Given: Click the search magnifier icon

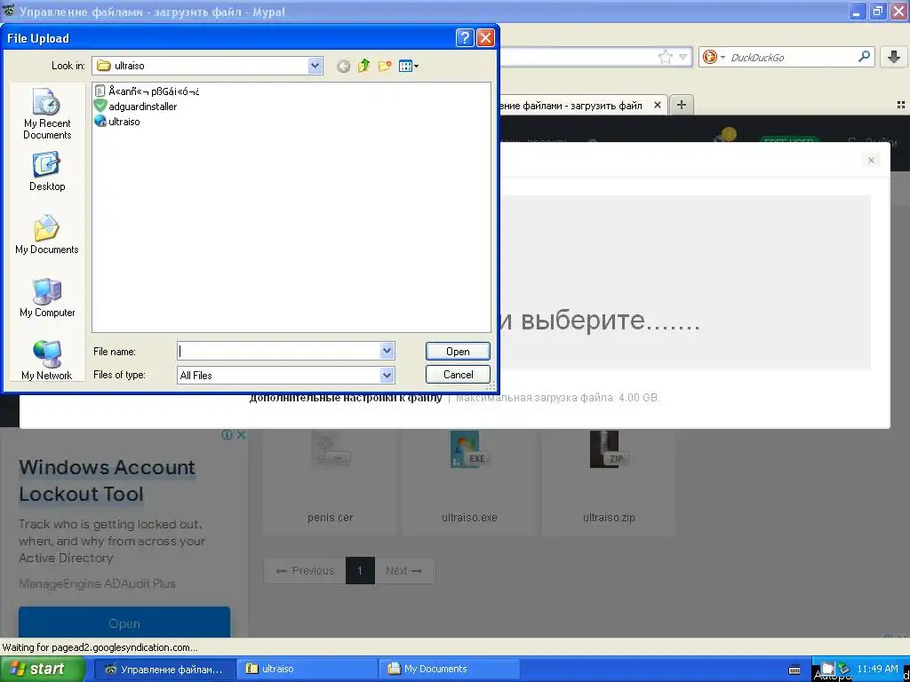Looking at the screenshot, I should point(864,57).
